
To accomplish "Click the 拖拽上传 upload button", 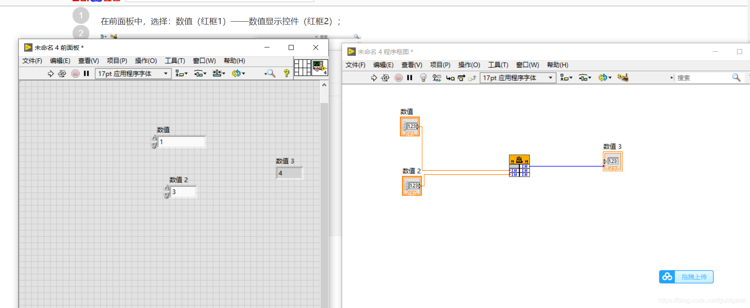I will point(686,277).
